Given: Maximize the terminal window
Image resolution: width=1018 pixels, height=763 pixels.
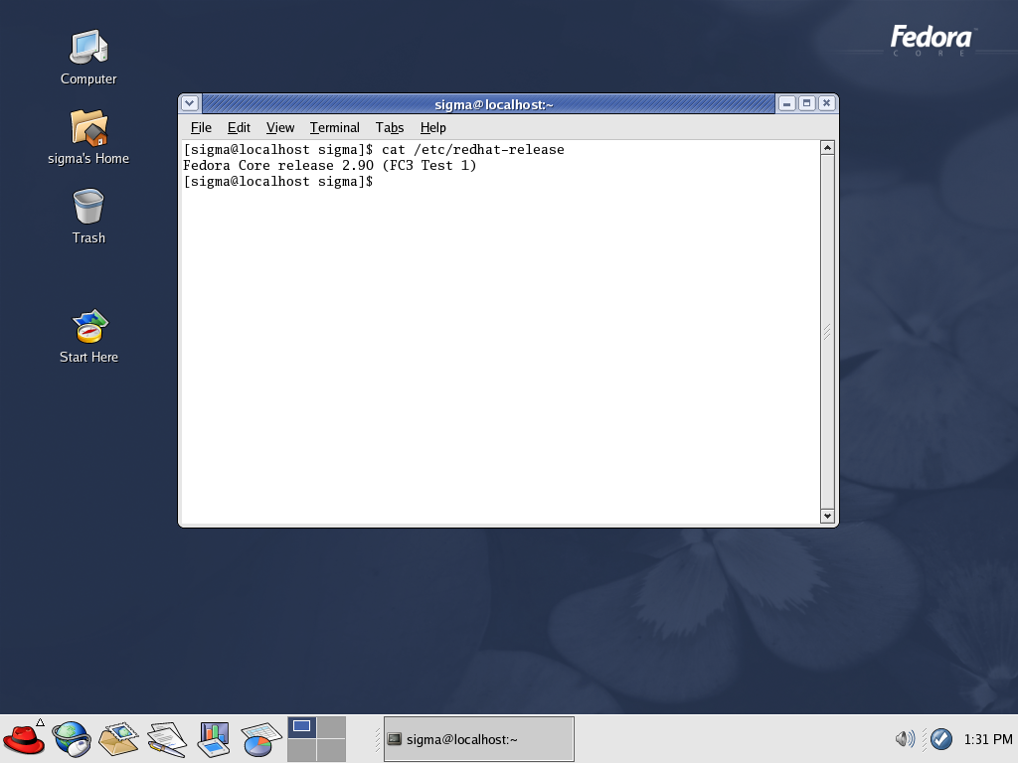Looking at the screenshot, I should [x=807, y=103].
